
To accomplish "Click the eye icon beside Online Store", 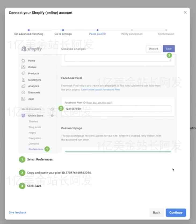I will click(x=52, y=115).
